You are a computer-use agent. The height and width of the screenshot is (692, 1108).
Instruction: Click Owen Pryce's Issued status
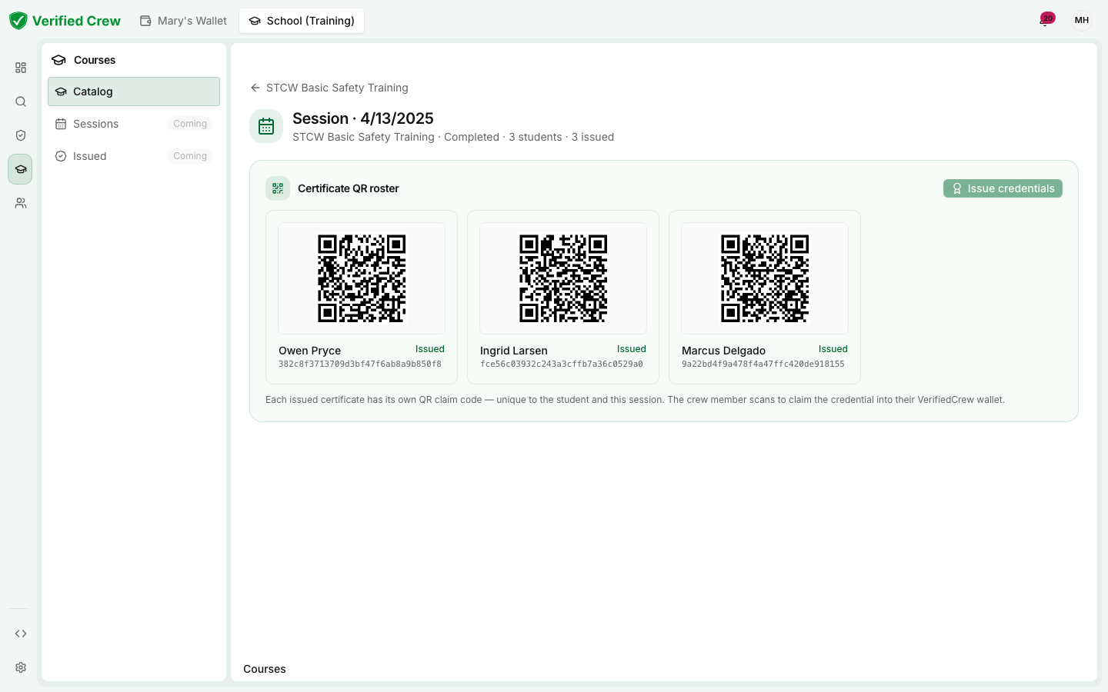[430, 349]
